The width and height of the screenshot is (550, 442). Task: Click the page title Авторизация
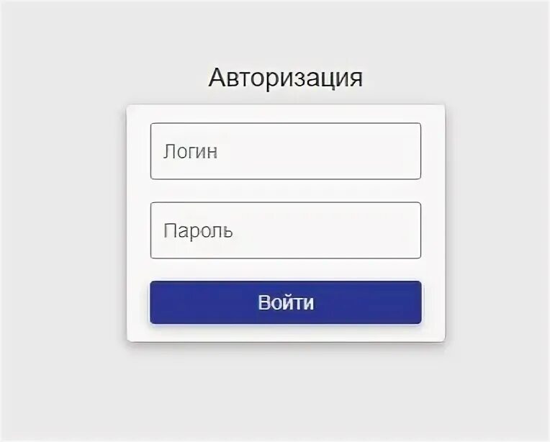tap(286, 78)
